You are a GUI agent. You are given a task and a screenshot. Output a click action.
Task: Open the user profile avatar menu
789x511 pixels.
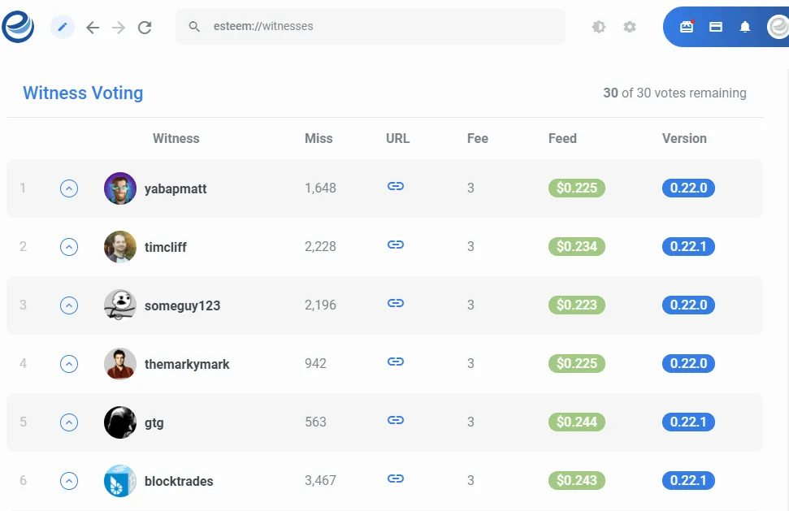[x=778, y=27]
